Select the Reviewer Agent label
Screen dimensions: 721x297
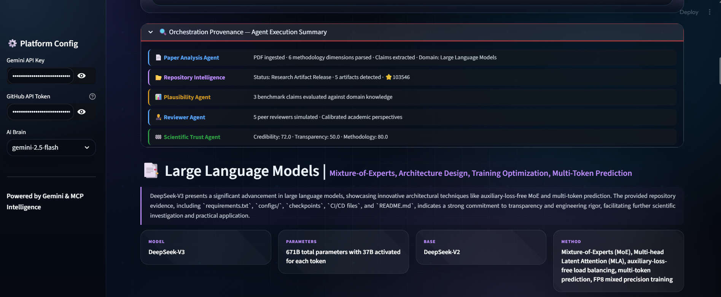(x=185, y=117)
